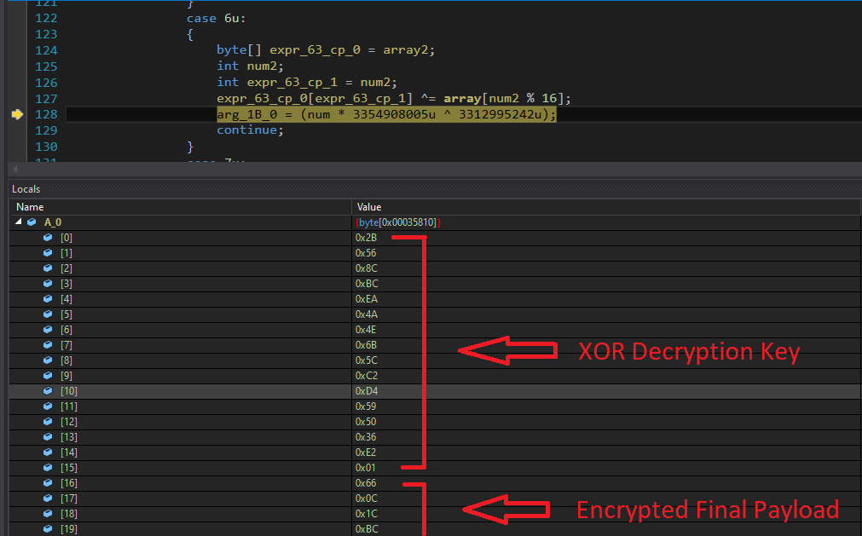Viewport: 862px width, 536px height.
Task: Select the value 0xC2 of element [9]
Action: pos(367,376)
